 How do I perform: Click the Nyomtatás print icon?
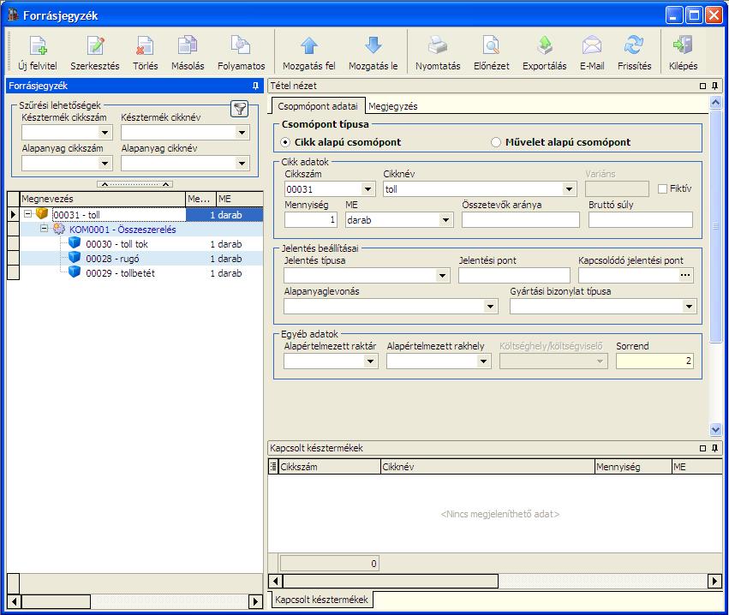pyautogui.click(x=438, y=45)
